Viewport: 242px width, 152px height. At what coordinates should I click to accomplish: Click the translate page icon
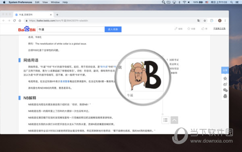coord(198,21)
